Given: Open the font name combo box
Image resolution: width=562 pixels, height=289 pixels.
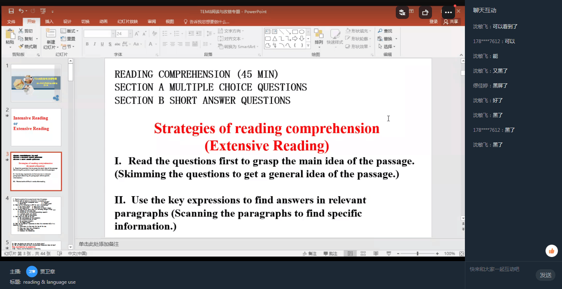Looking at the screenshot, I should point(100,34).
